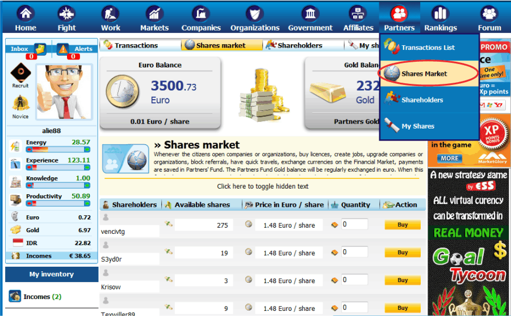511x316 pixels.
Task: Choose Transactions List from Partners menu
Action: click(428, 48)
